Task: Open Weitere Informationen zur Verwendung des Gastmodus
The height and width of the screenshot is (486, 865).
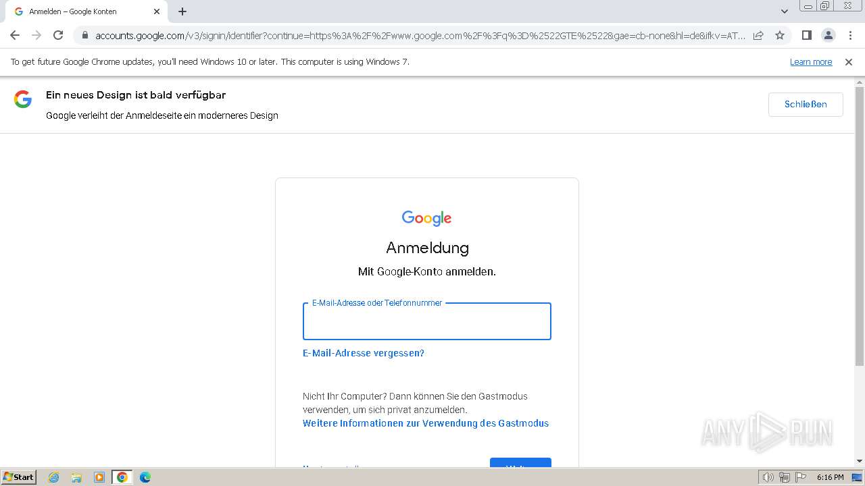Action: pyautogui.click(x=426, y=423)
